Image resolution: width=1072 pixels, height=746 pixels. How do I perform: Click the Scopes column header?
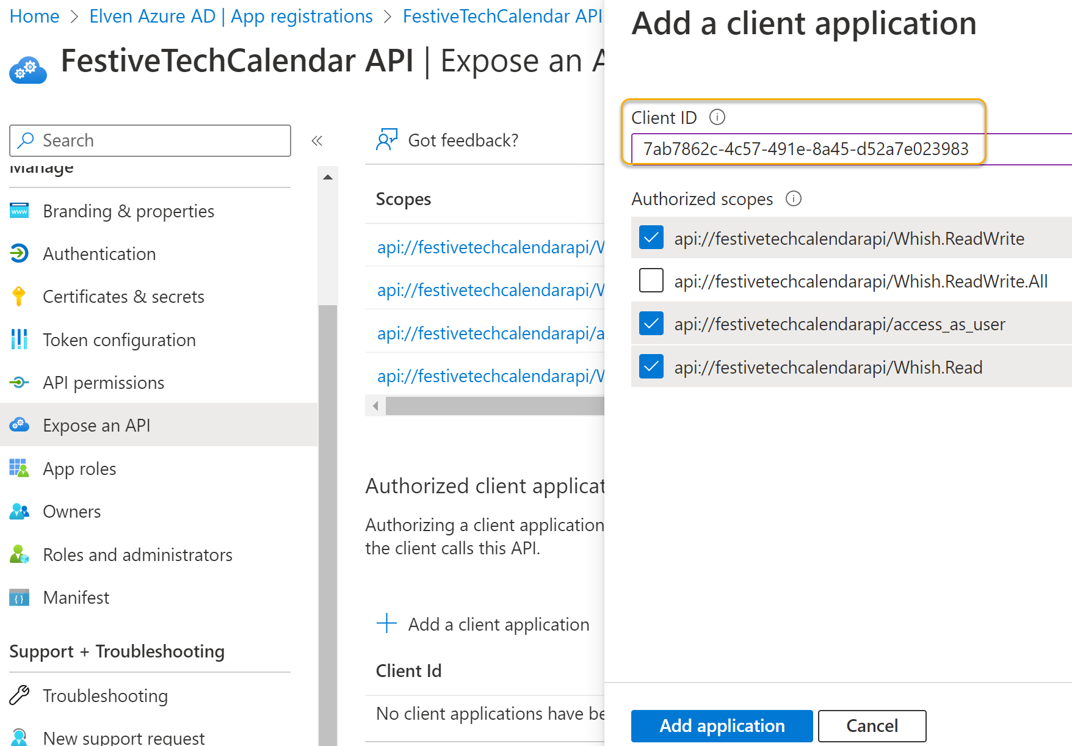click(404, 199)
